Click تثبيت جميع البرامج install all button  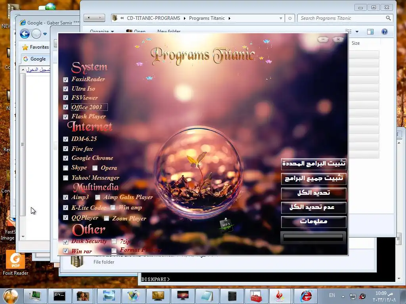314,179
